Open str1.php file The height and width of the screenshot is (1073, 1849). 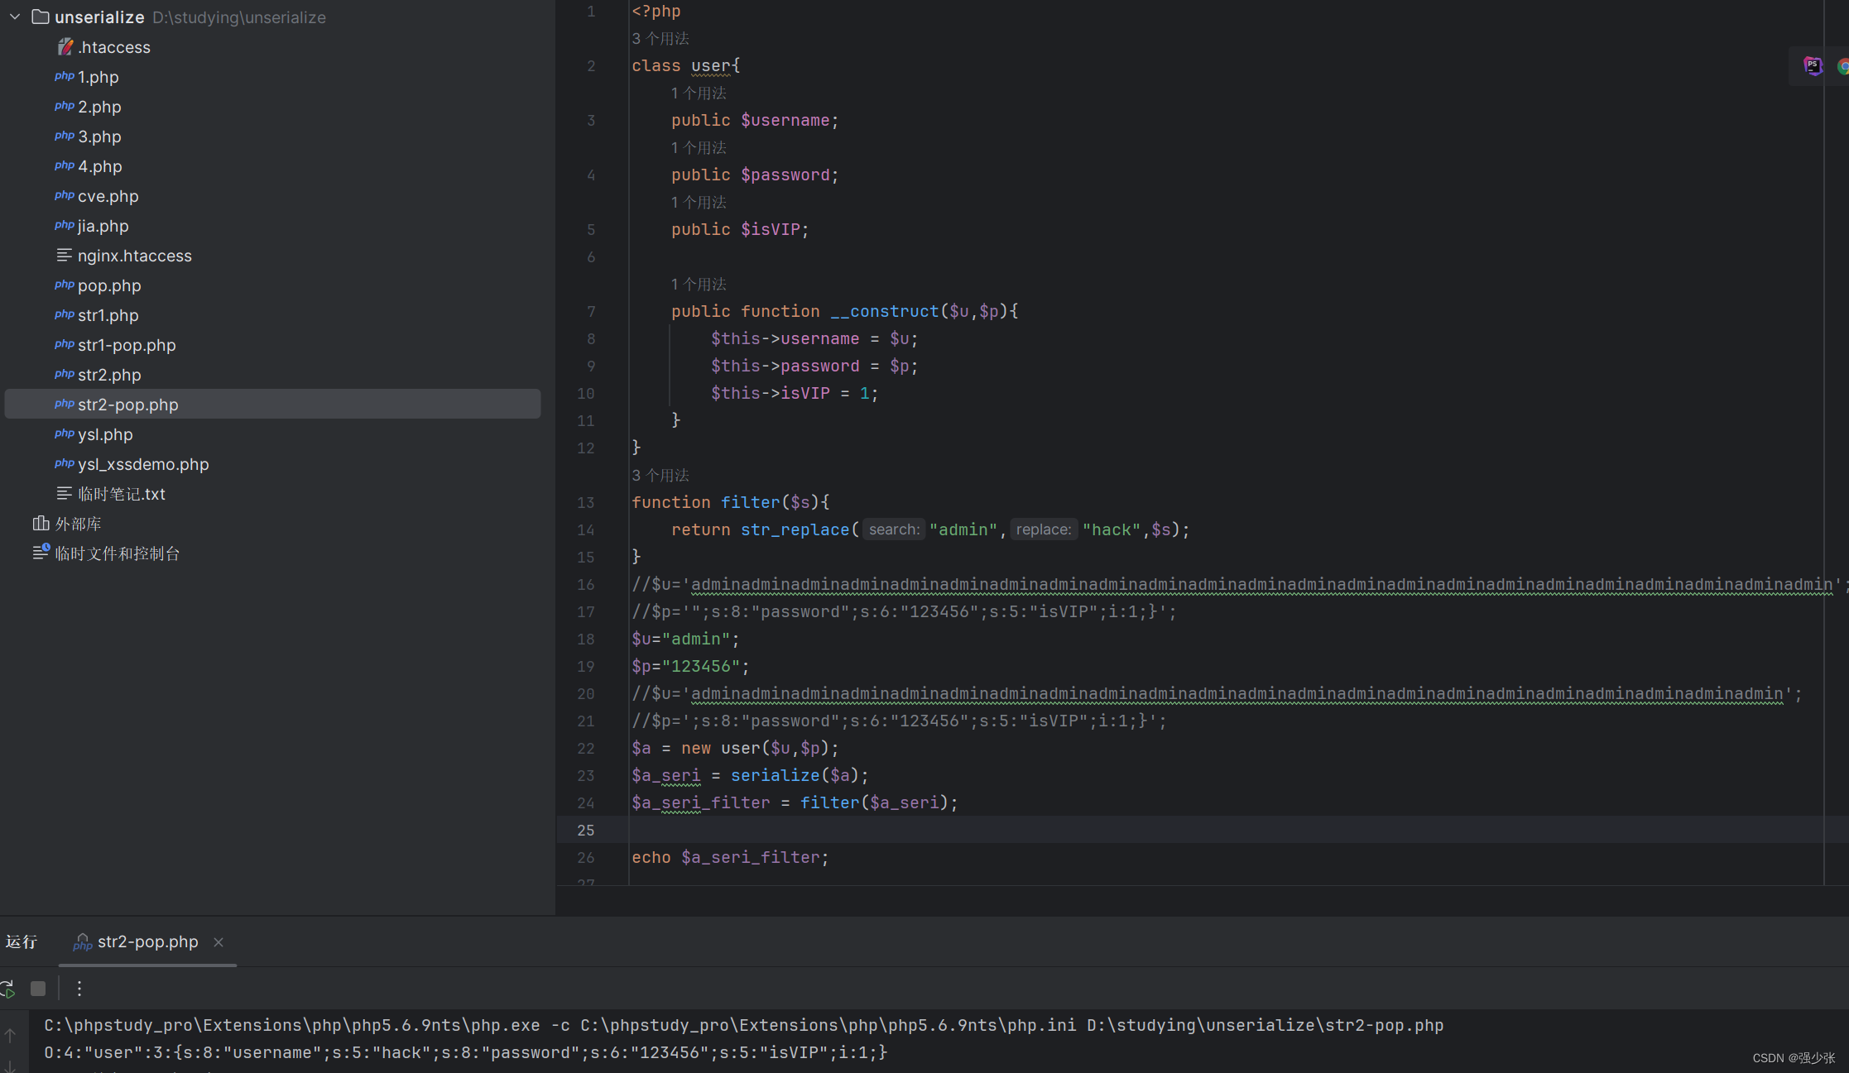coord(108,315)
